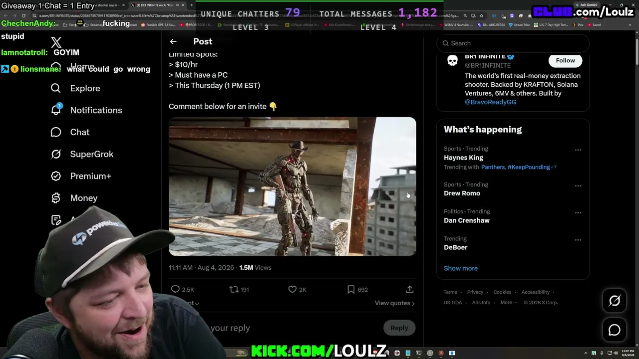
Task: Bookmark the post with 692 bookmarks
Action: pyautogui.click(x=351, y=289)
